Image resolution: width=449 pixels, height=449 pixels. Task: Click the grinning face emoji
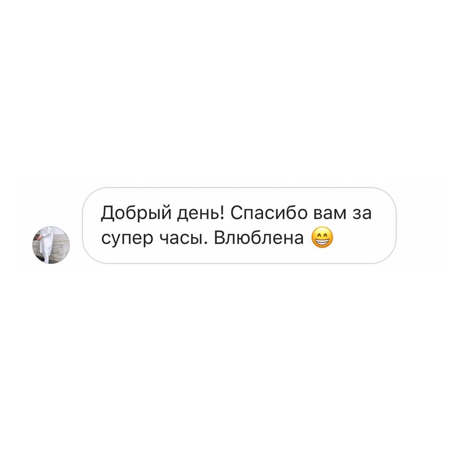(322, 237)
